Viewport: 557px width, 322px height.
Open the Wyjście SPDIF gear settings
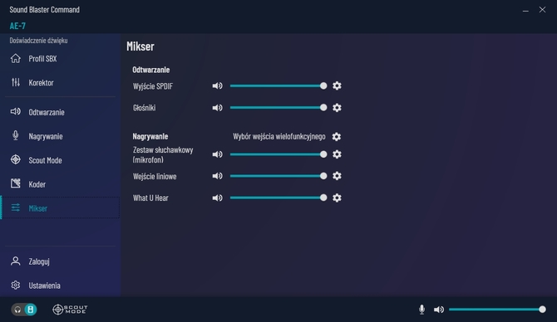337,85
